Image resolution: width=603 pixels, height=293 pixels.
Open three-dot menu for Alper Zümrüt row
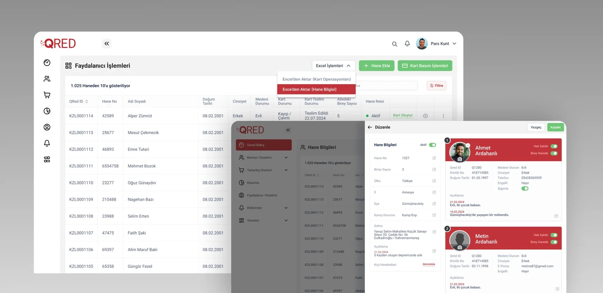click(x=443, y=116)
